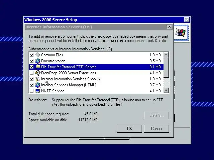This screenshot has height=160, width=214.
Task: Click the grayed Details... button
Action: coord(156,115)
